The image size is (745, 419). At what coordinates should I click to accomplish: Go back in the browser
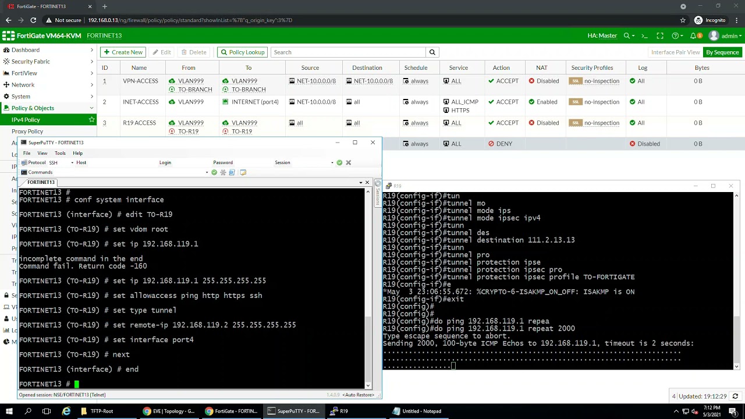(x=8, y=20)
